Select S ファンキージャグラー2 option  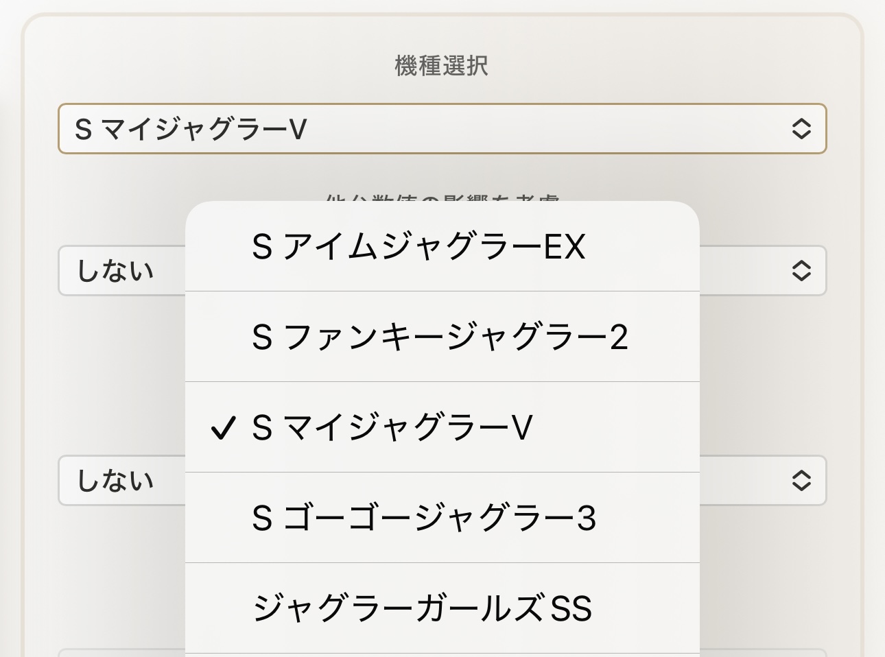coord(440,337)
